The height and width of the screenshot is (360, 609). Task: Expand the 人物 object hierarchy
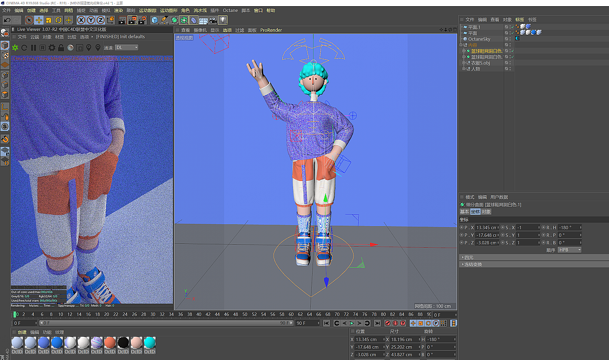[463, 68]
